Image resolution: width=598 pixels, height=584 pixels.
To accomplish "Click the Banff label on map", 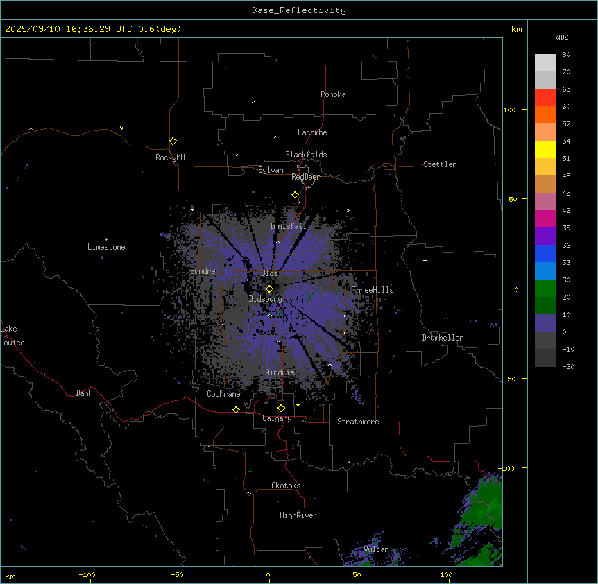I will click(x=86, y=393).
